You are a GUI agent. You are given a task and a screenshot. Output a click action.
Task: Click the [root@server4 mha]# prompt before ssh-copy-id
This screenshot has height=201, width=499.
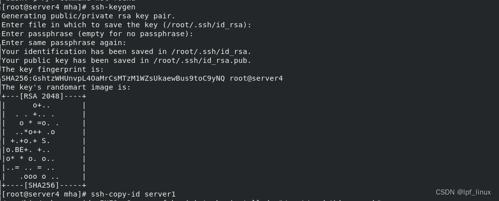(x=45, y=194)
